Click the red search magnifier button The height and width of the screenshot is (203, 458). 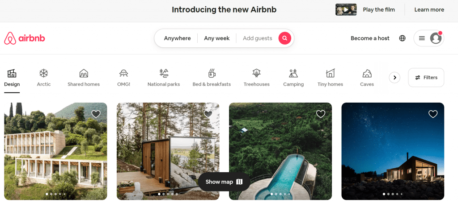285,38
